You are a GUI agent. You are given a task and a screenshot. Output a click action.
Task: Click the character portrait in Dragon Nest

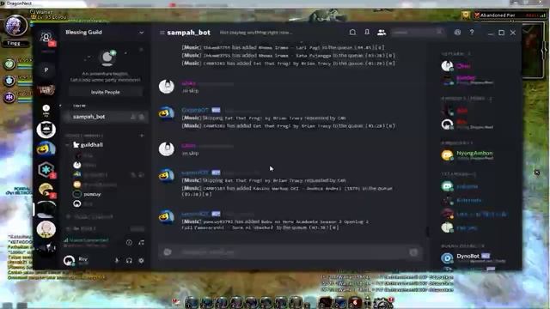pos(15,25)
